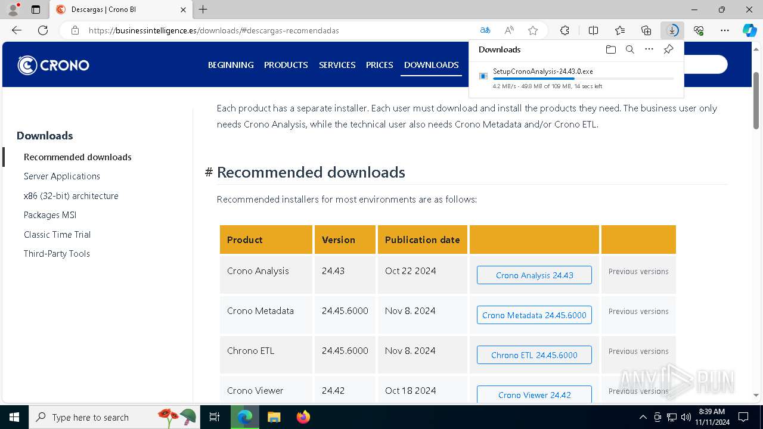Activate Read aloud icon in address bar
This screenshot has height=429, width=763.
(509, 30)
